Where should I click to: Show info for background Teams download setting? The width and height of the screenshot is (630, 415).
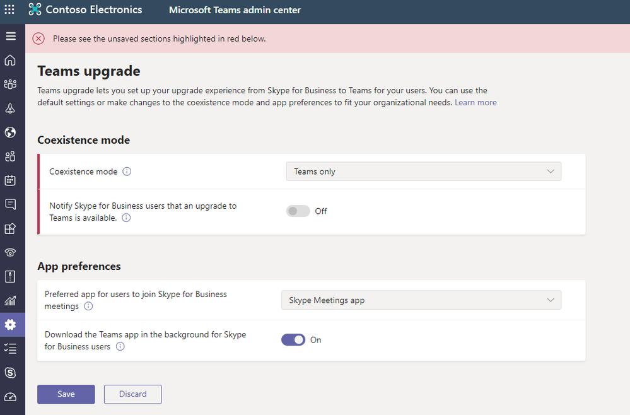point(120,346)
